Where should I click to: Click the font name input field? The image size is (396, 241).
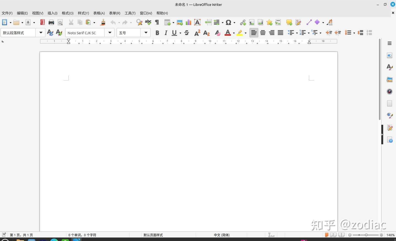coord(85,33)
